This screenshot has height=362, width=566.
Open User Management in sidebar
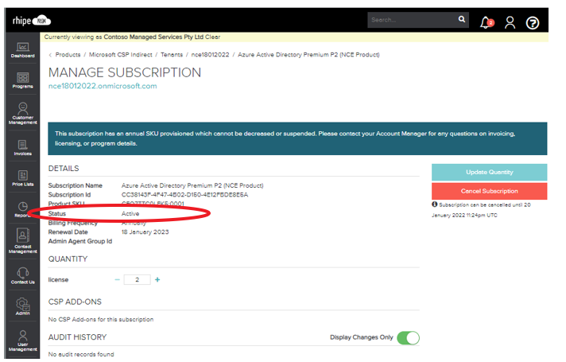click(x=23, y=341)
